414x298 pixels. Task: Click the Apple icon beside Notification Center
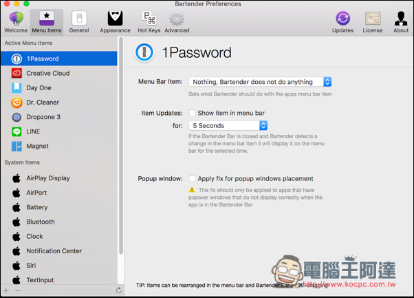[x=17, y=251]
